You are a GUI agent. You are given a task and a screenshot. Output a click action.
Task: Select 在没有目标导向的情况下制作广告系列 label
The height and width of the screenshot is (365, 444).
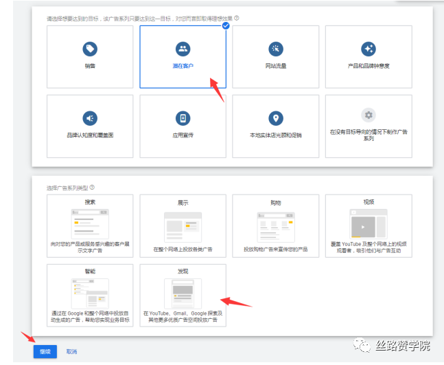(369, 135)
